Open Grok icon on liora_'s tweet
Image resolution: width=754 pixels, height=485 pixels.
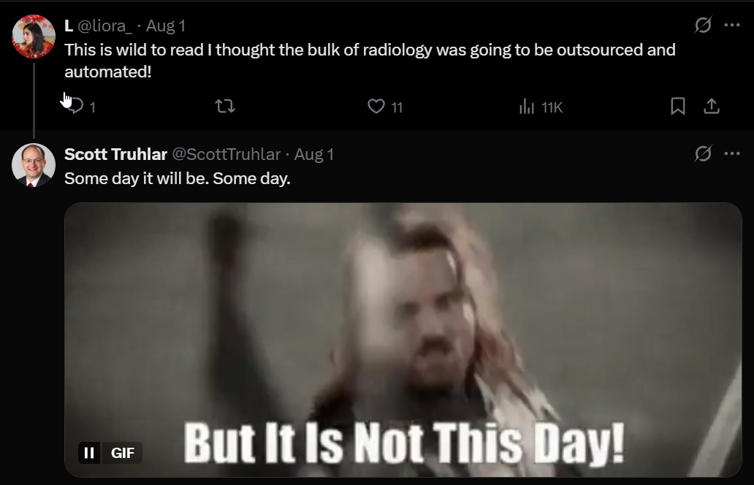point(703,25)
